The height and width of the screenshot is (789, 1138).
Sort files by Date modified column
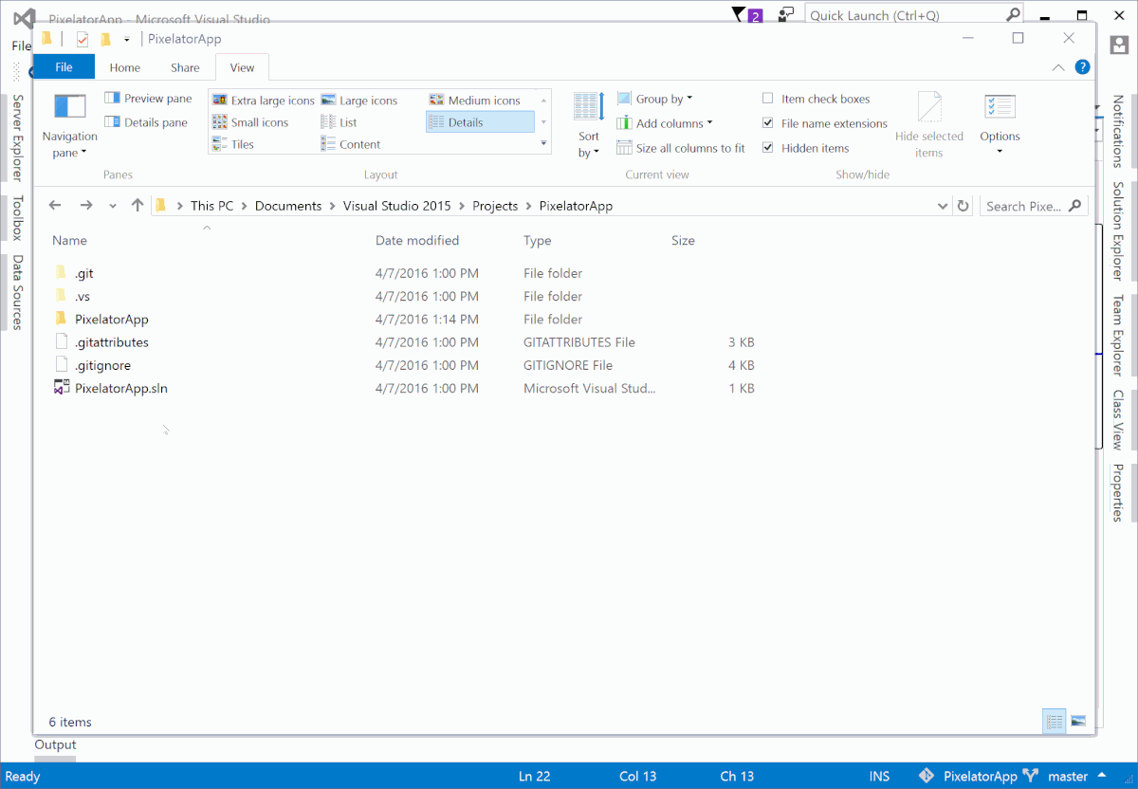tap(417, 241)
